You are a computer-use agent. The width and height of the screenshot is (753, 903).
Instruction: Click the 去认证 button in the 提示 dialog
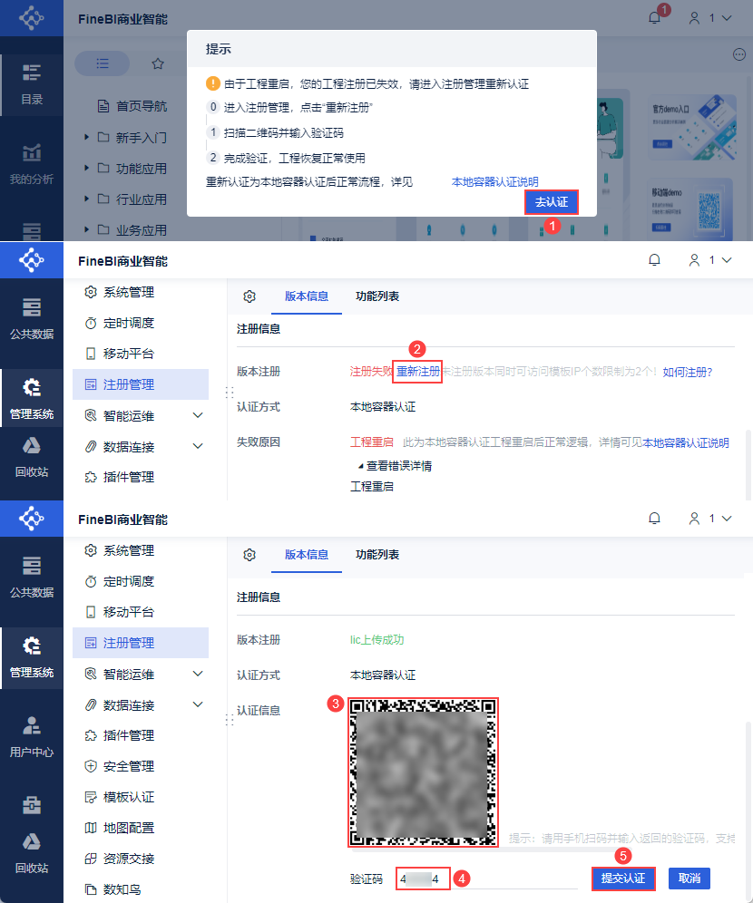(x=552, y=202)
